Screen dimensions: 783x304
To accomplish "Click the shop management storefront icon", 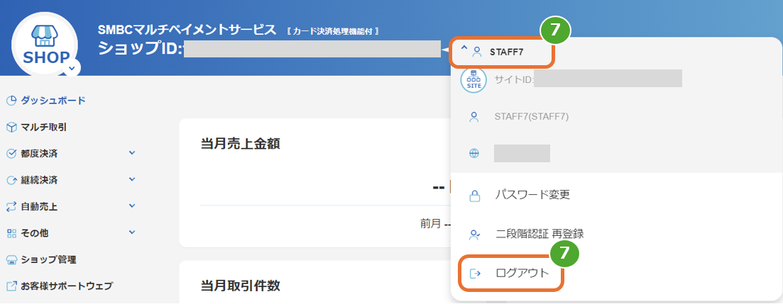I will [x=11, y=260].
